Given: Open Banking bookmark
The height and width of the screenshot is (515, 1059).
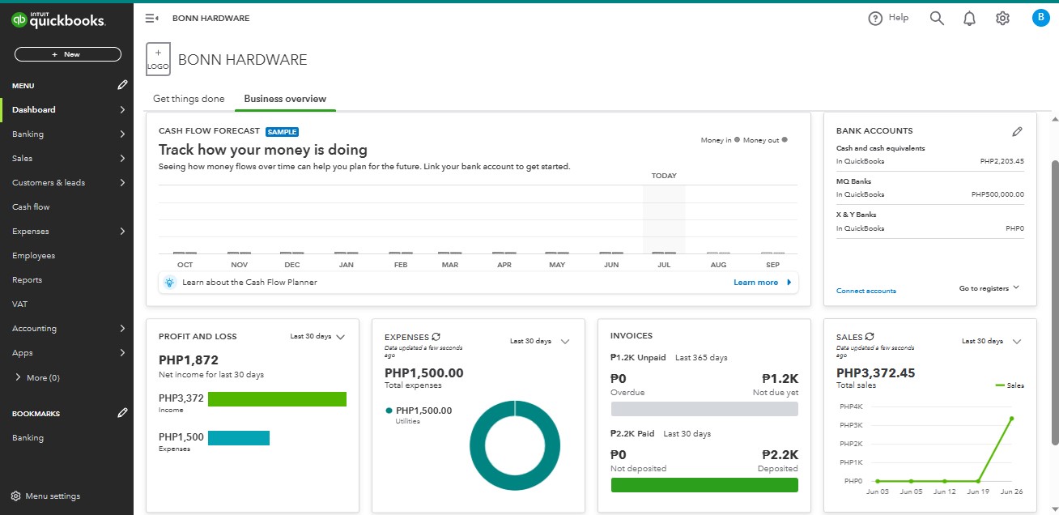Looking at the screenshot, I should pos(28,438).
